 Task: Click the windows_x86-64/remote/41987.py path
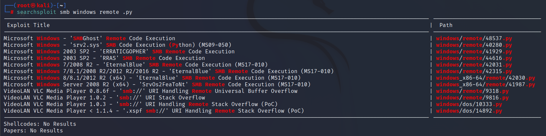(x=485, y=85)
